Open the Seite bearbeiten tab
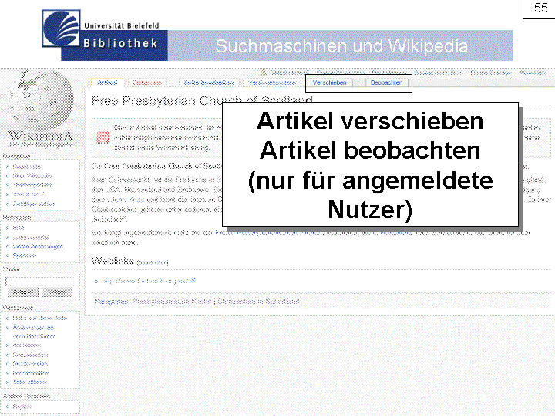The width and height of the screenshot is (555, 416). (209, 82)
